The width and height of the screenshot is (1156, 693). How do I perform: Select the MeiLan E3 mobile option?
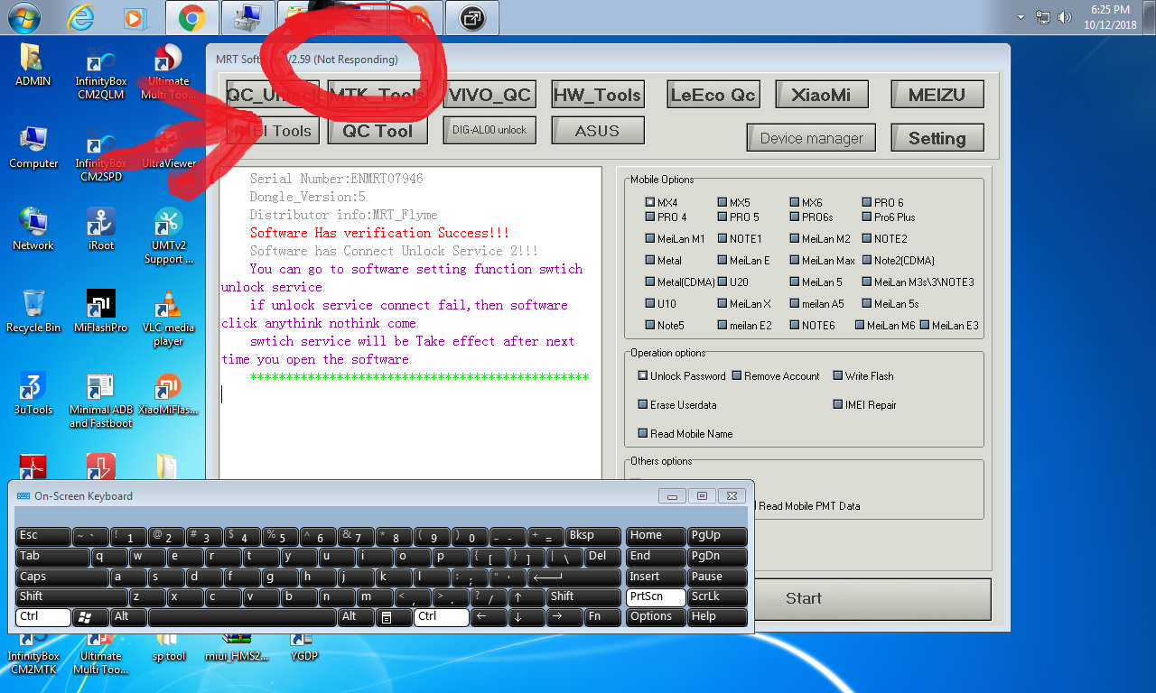(x=949, y=326)
